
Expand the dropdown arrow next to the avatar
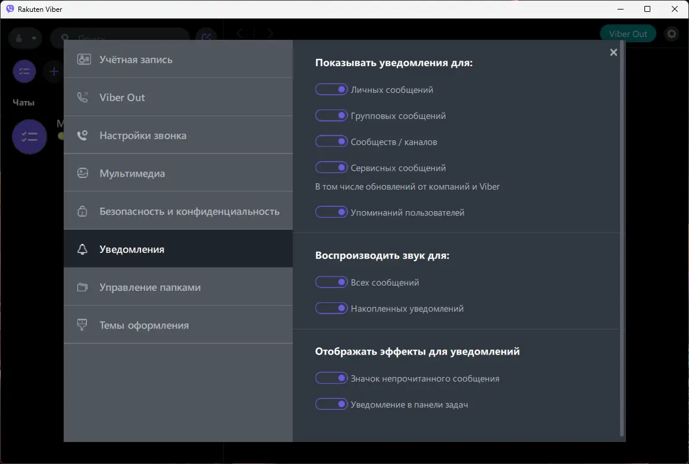(35, 38)
